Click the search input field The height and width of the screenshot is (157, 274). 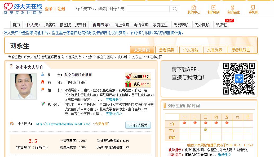click(148, 9)
